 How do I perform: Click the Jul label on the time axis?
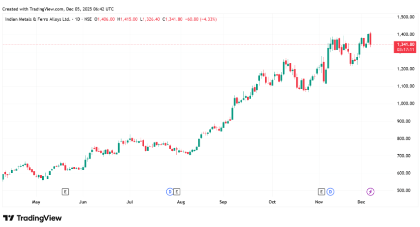pos(130,202)
